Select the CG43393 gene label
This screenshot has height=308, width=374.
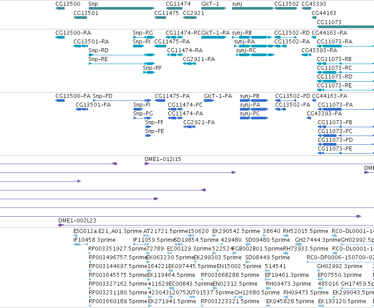[314, 4]
